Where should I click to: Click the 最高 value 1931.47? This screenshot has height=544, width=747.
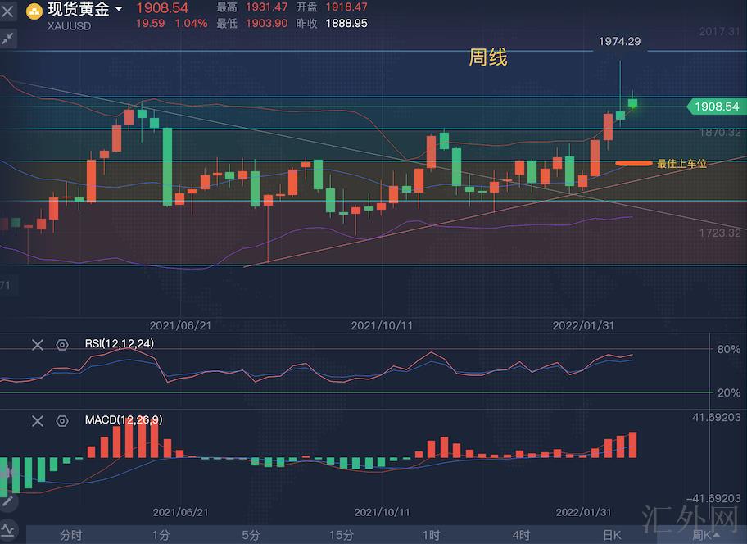266,7
